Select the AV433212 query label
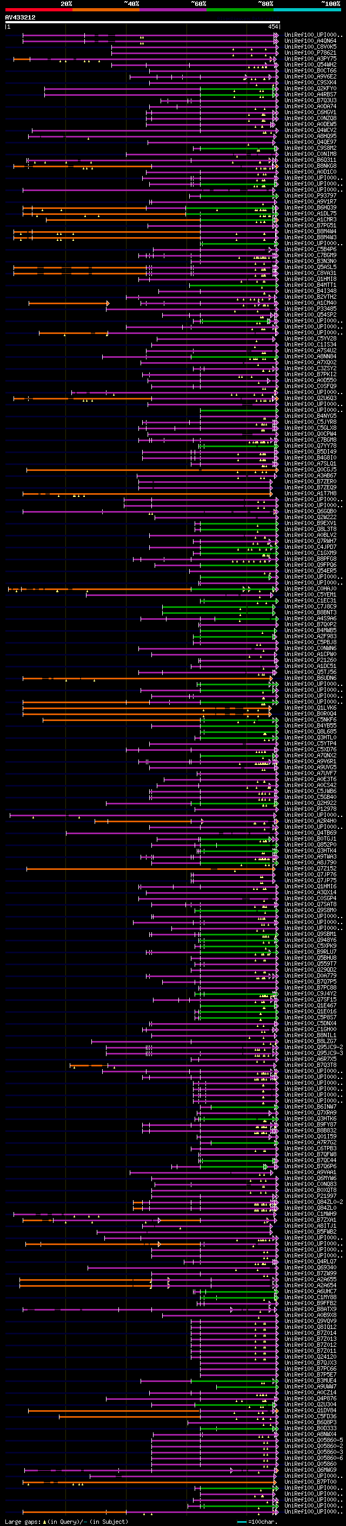346x1526 pixels. (x=20, y=17)
